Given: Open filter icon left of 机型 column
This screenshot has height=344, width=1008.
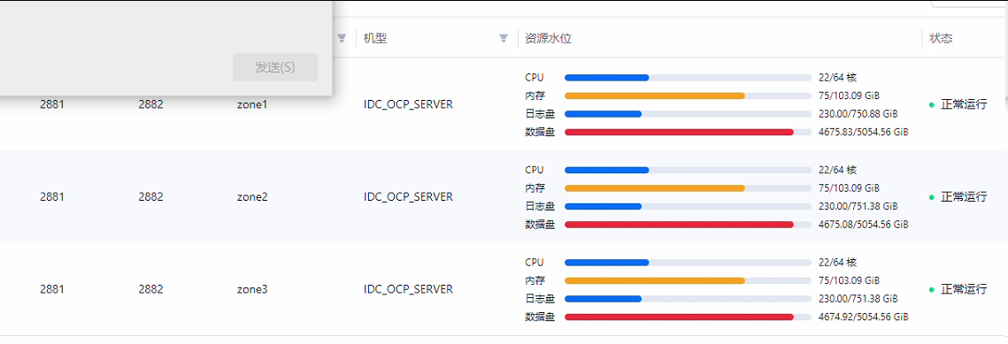Looking at the screenshot, I should click(342, 39).
